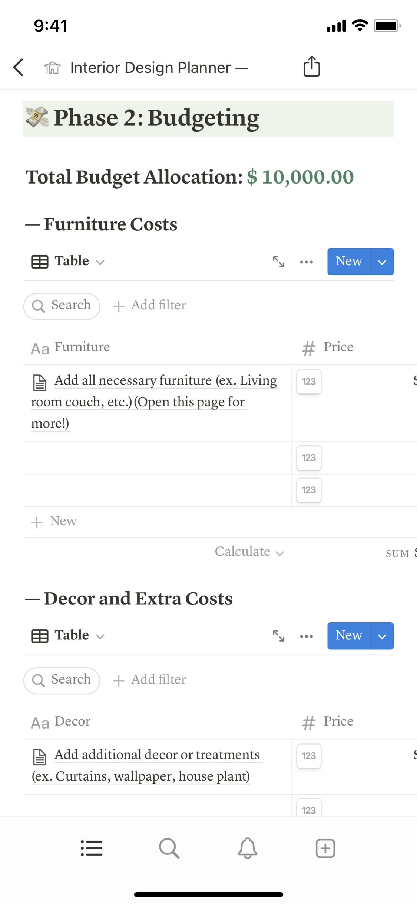Viewport: 417px width, 905px height.
Task: Add new row below Furniture table
Action: point(54,522)
